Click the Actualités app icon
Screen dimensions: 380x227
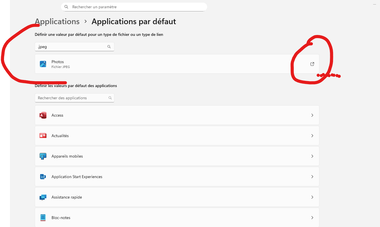coord(43,136)
